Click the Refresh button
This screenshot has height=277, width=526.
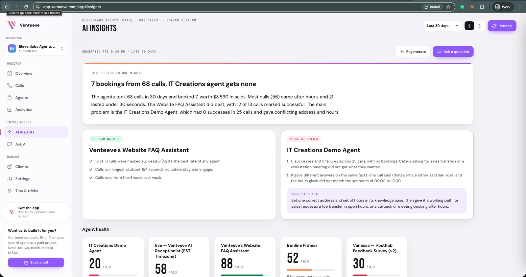[x=502, y=26]
